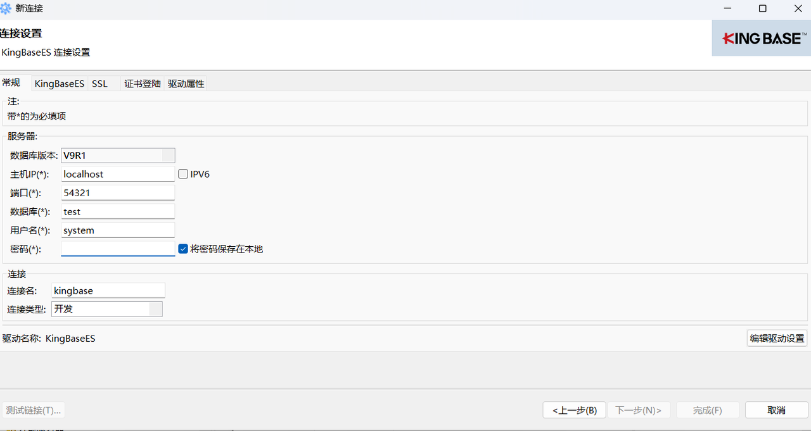This screenshot has height=431, width=811.
Task: Cancel the dialog with 取消
Action: click(776, 410)
